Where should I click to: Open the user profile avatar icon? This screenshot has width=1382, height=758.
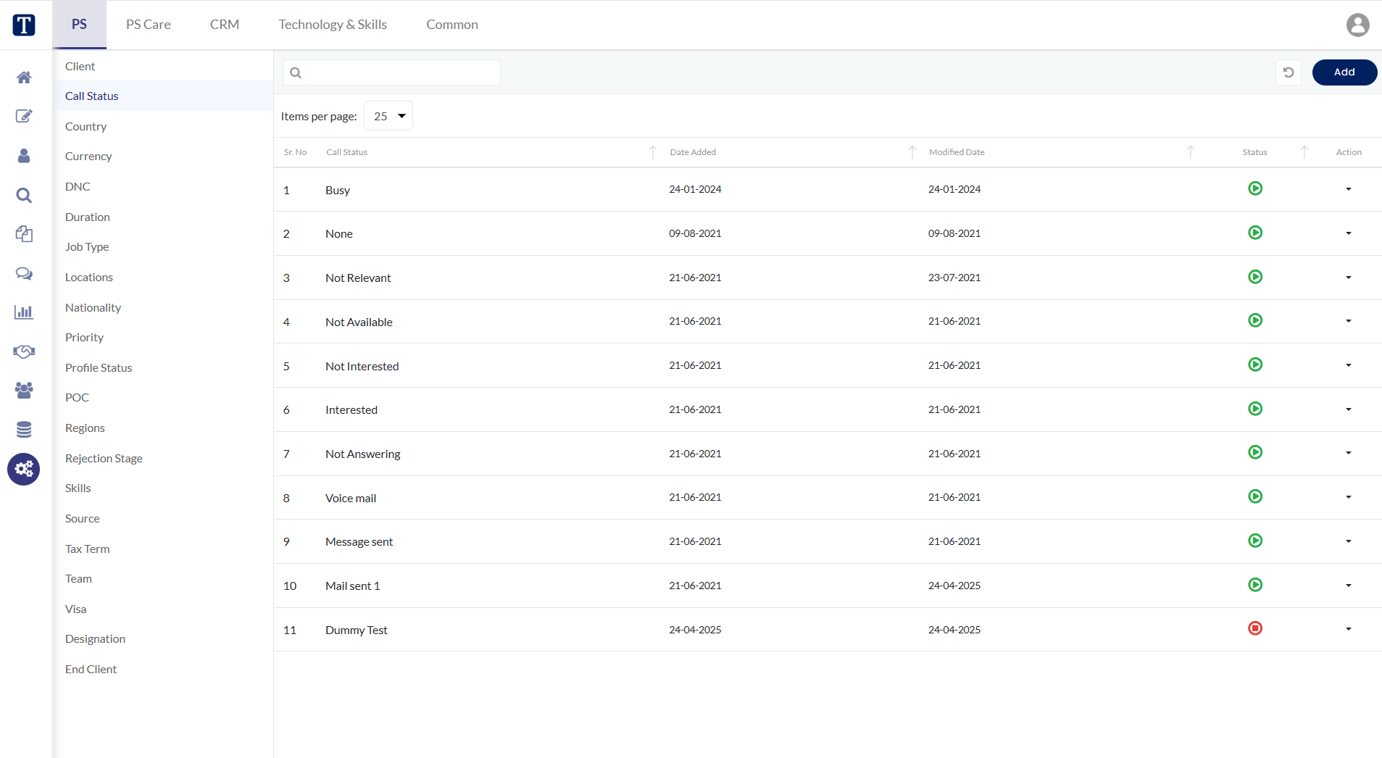pyautogui.click(x=1358, y=25)
